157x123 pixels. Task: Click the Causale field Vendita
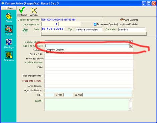point(132,30)
